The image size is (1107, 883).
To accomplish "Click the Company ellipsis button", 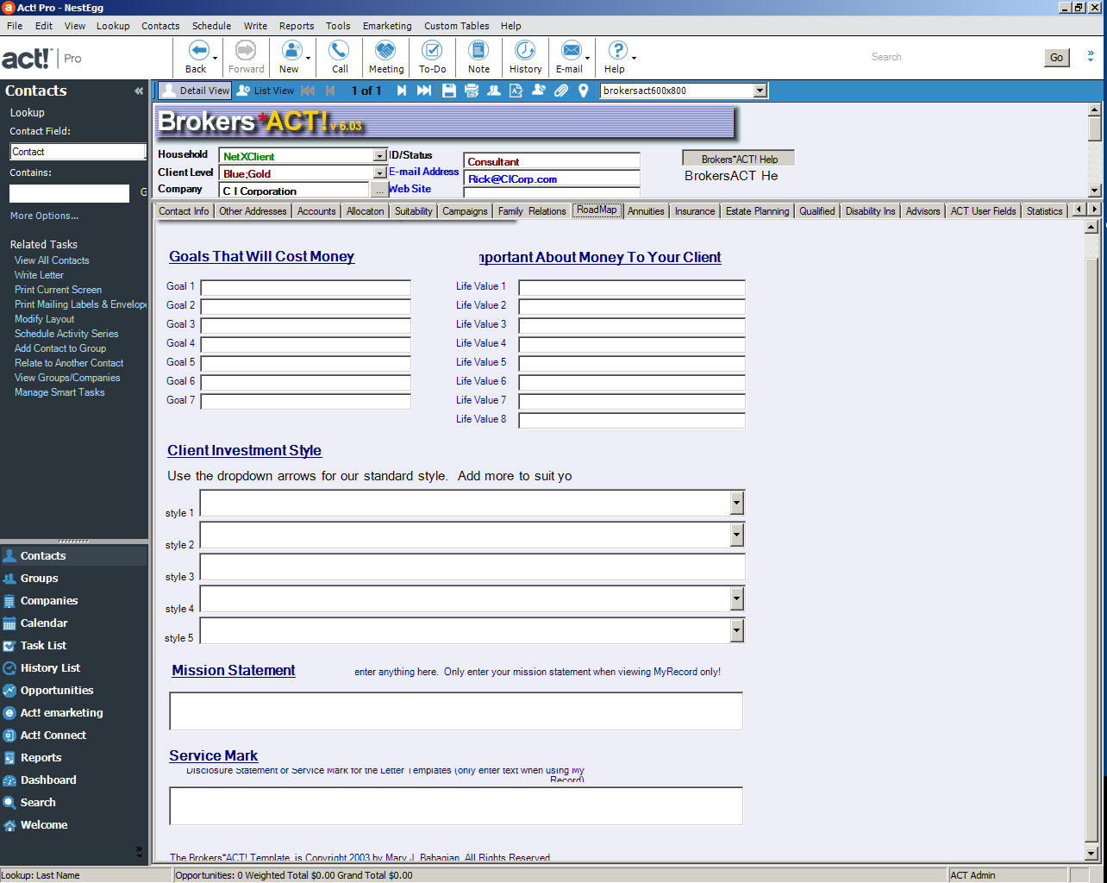I will click(380, 191).
